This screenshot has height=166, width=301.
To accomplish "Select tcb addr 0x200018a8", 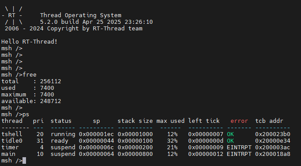I will coord(273,154).
